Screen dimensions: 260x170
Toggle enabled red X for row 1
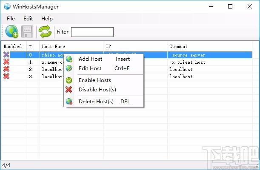coord(6,62)
